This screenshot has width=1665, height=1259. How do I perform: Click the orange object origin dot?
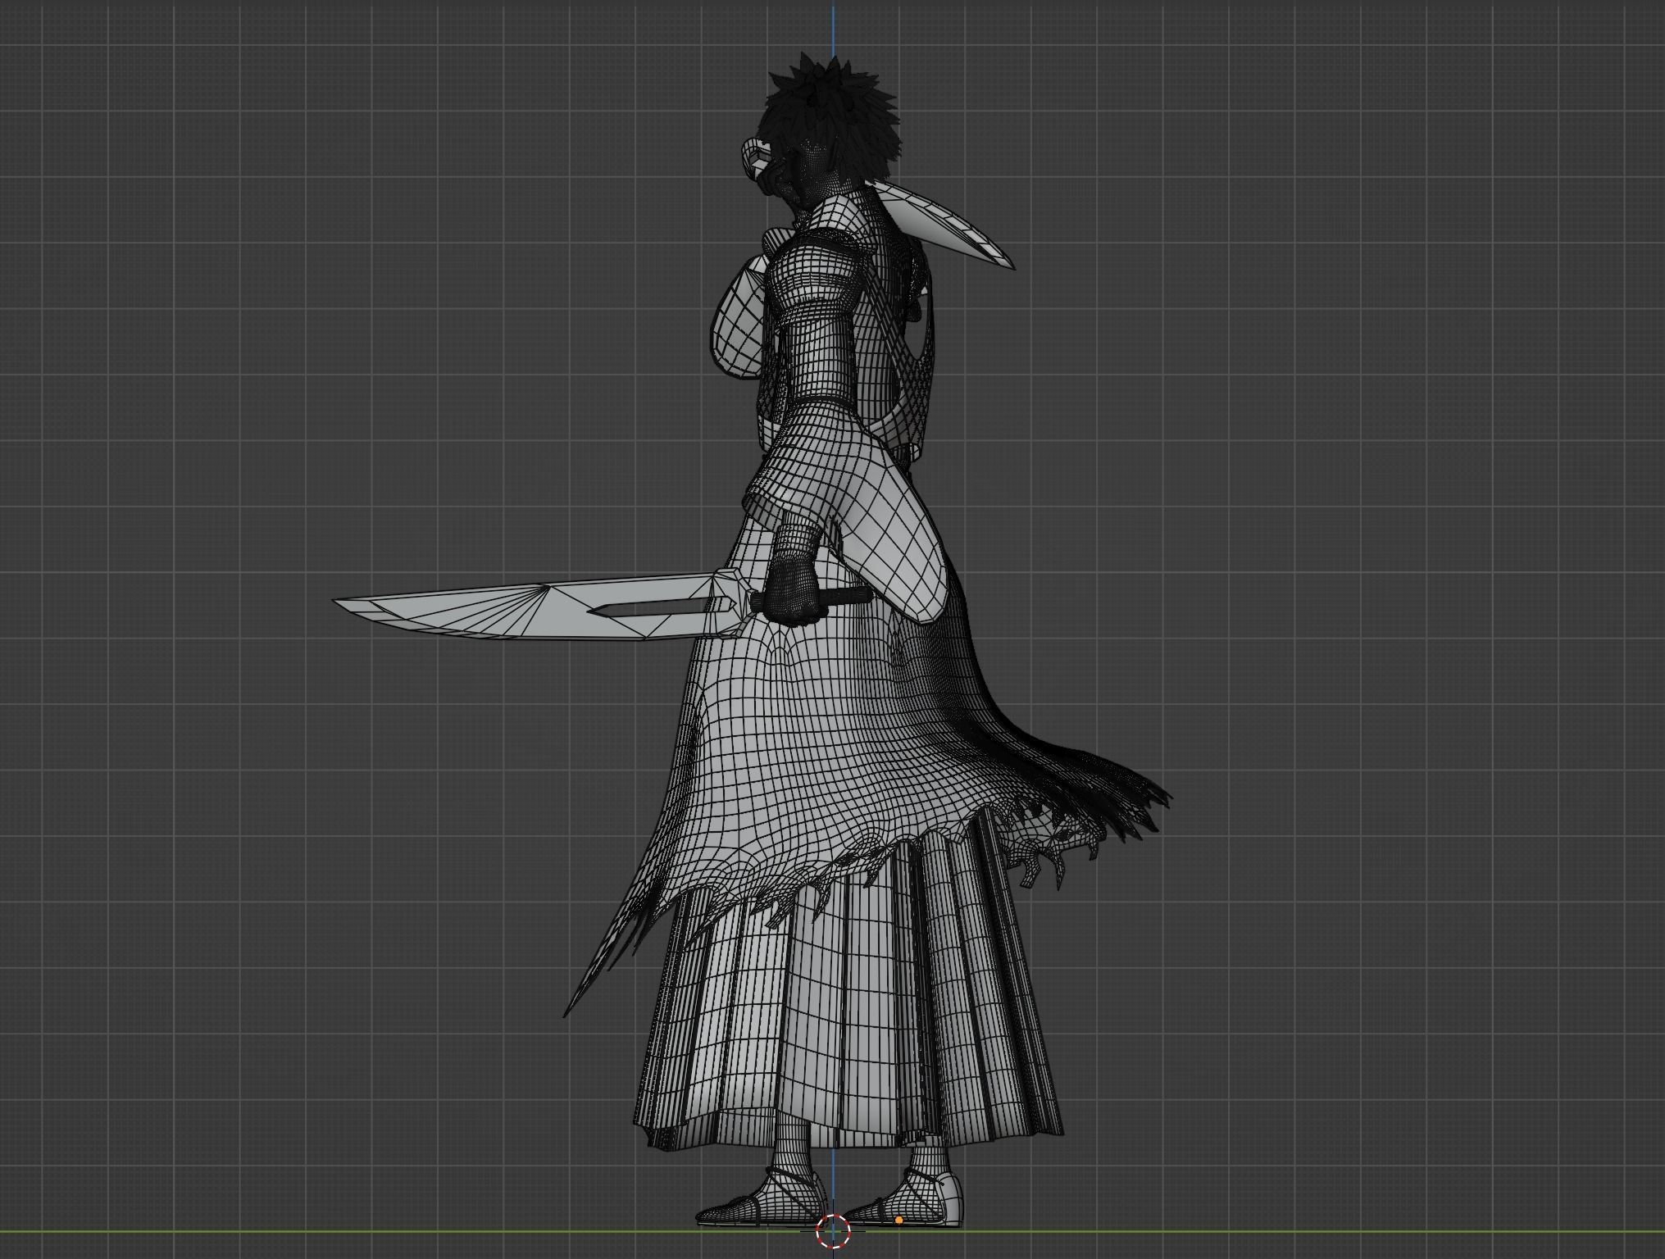click(898, 1220)
